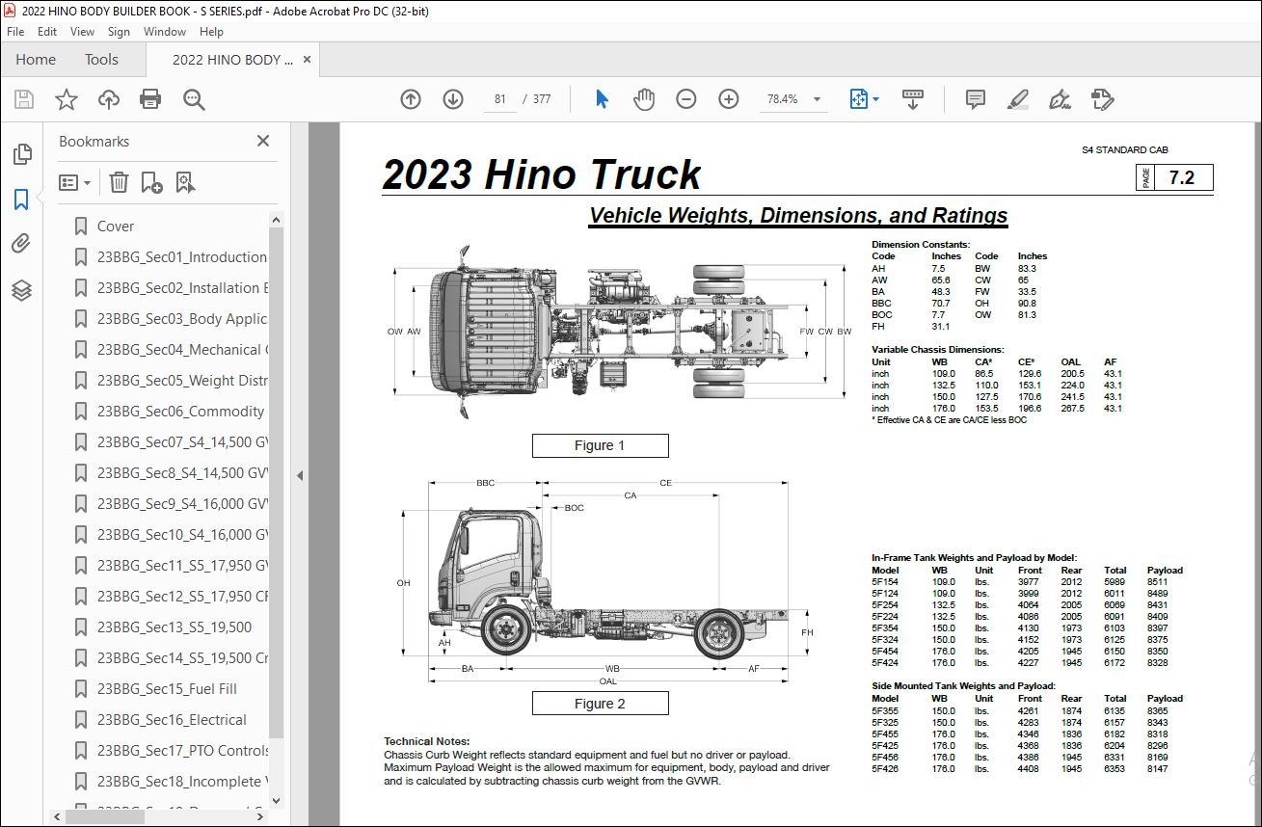Click bookmarks horizontal scrollbar left arrow
Viewport: 1262px width, 827px height.
[x=59, y=815]
